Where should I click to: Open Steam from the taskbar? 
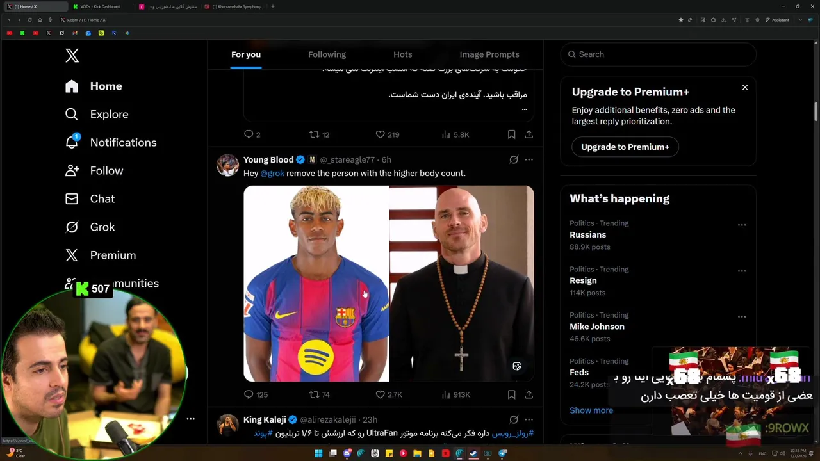pyautogui.click(x=474, y=453)
